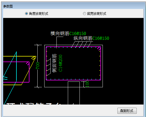
Task: Click the yellow side rebar dots on right edge
Action: coord(100,63)
